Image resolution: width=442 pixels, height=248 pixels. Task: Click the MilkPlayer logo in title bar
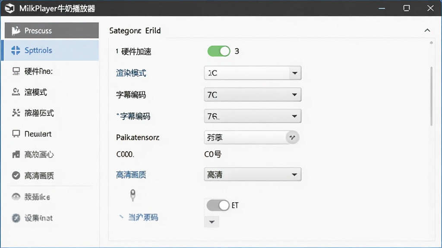pos(9,8)
